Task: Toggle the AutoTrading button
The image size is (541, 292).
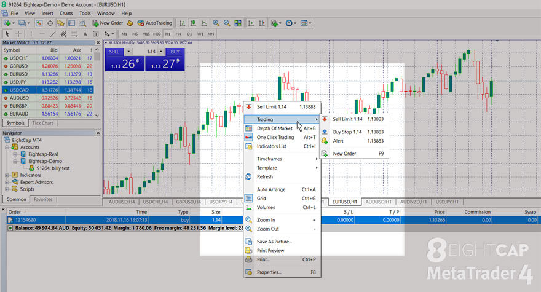Action: (154, 23)
